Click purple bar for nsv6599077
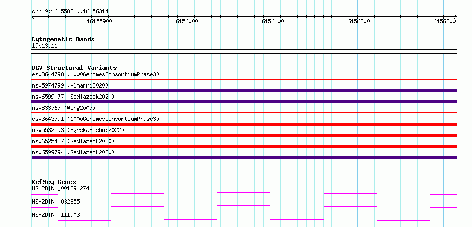The height and width of the screenshot is (227, 472). tap(244, 102)
